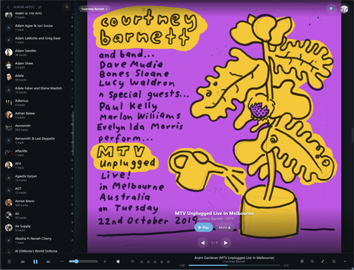This screenshot has width=354, height=270.
Task: Expand the More options menu
Action: tap(224, 228)
